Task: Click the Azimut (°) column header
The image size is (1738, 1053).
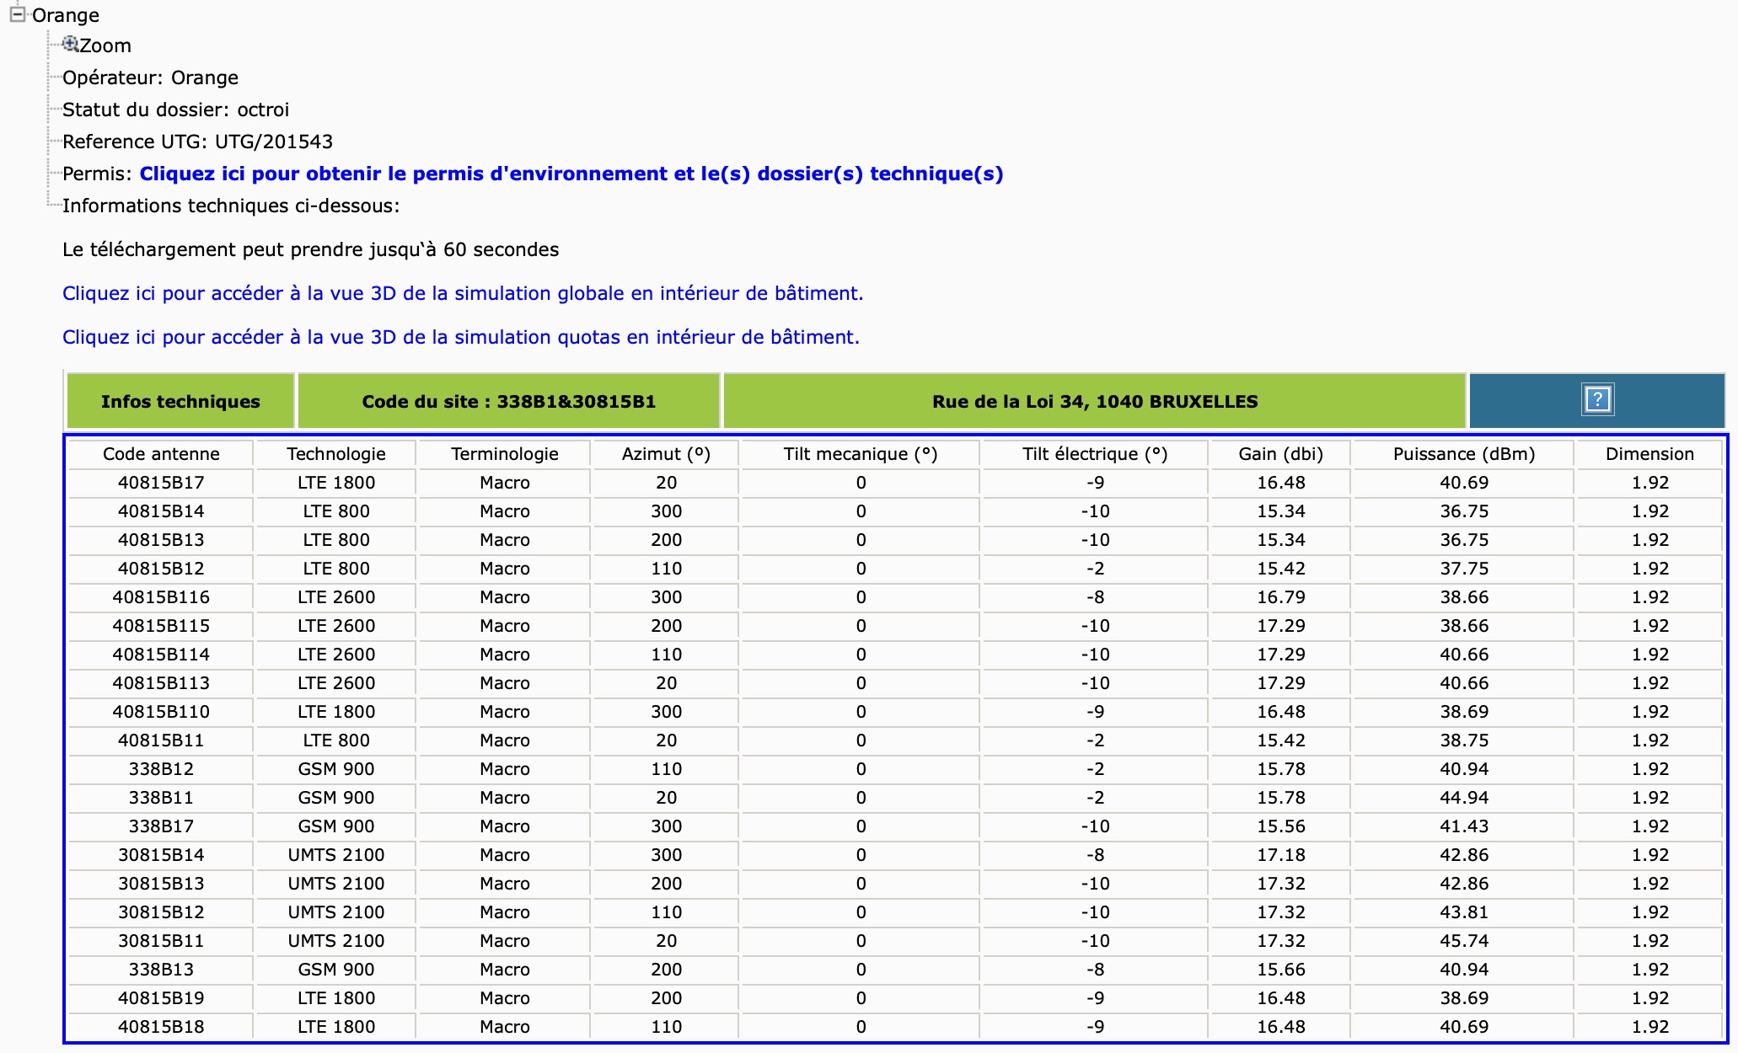Action: point(666,454)
